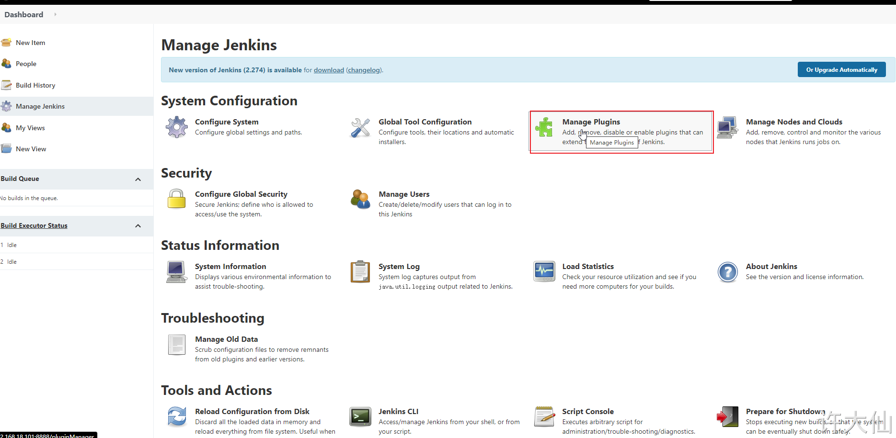Open the Script Console title link
This screenshot has height=438, width=896.
point(588,412)
